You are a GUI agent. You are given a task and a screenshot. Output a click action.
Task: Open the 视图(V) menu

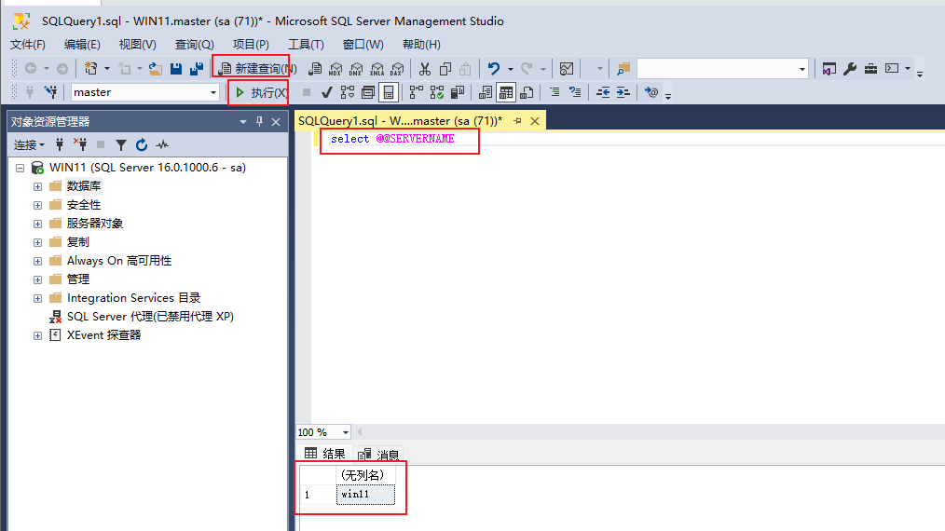point(137,45)
